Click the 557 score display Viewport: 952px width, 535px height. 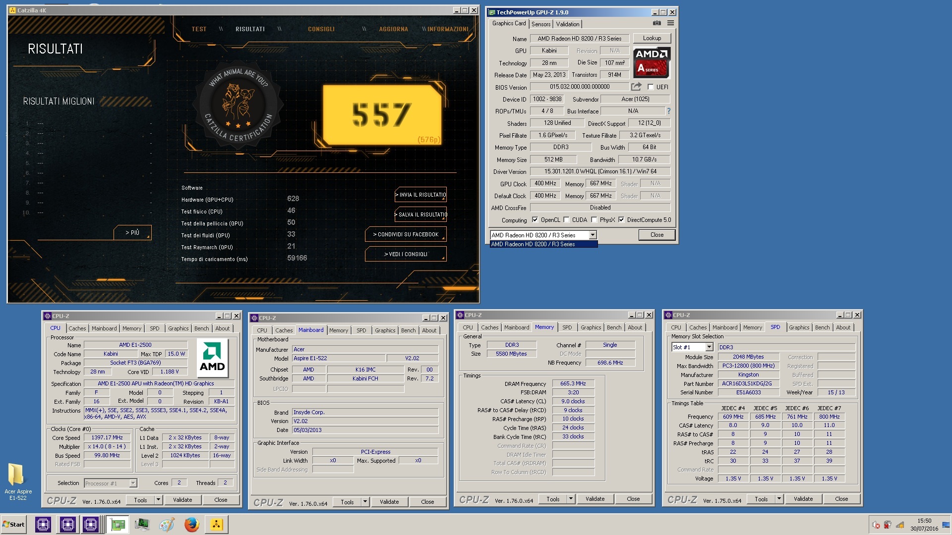[x=382, y=115]
